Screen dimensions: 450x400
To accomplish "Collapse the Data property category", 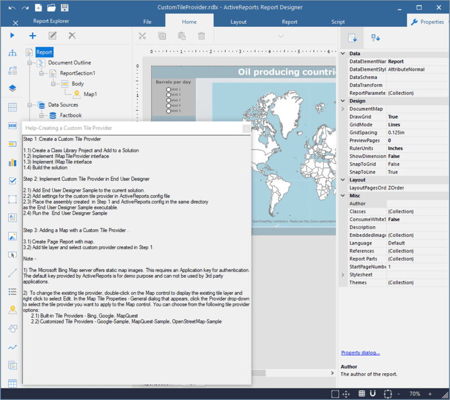I will click(x=342, y=53).
